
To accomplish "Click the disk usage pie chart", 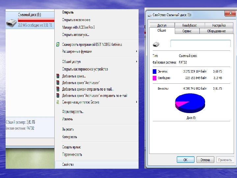I will 190,103.
